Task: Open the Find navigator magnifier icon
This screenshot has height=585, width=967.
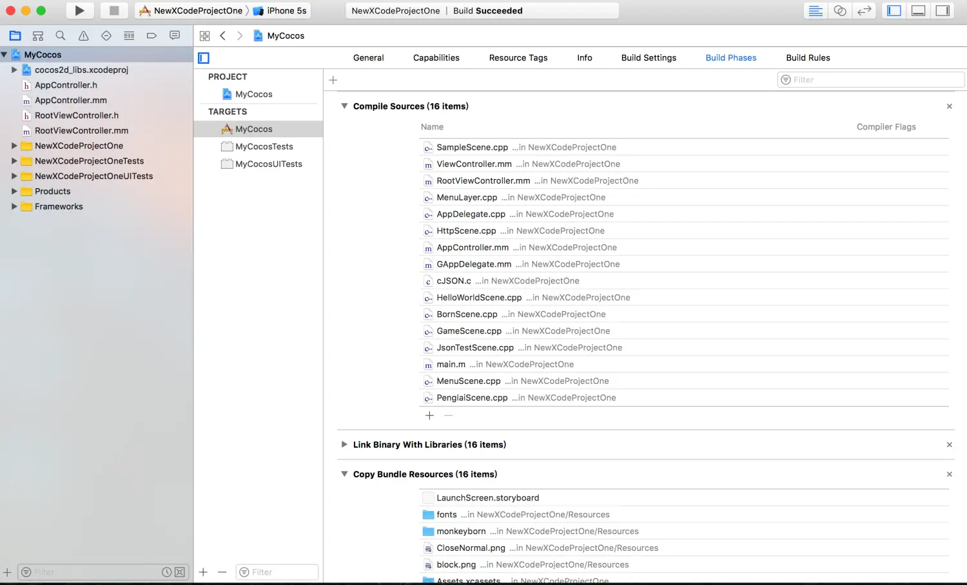Action: (x=61, y=35)
